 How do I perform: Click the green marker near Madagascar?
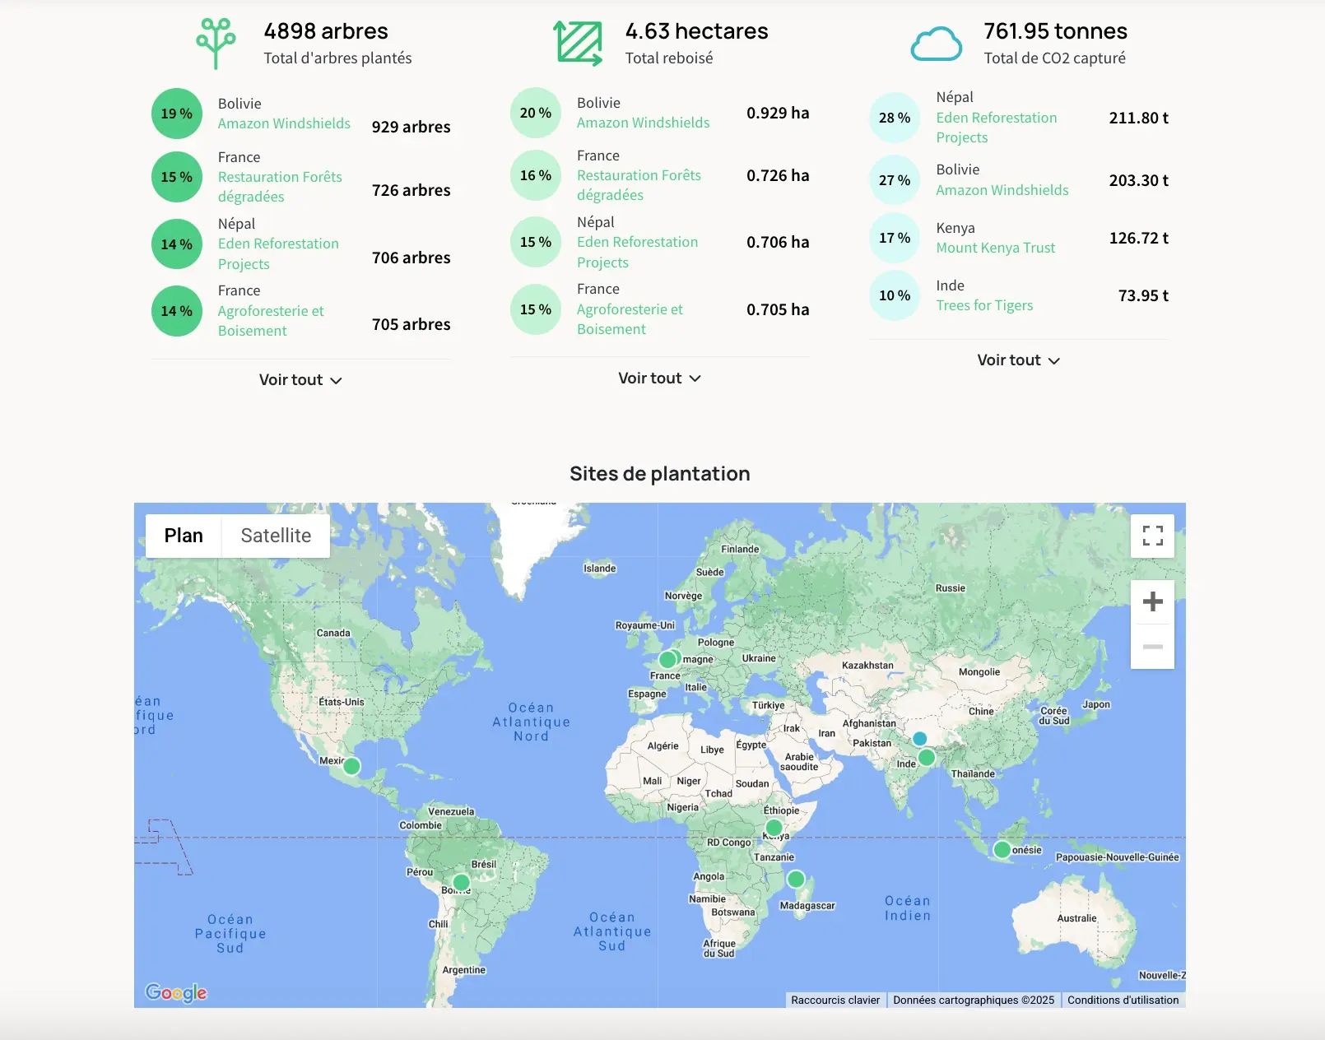[796, 879]
